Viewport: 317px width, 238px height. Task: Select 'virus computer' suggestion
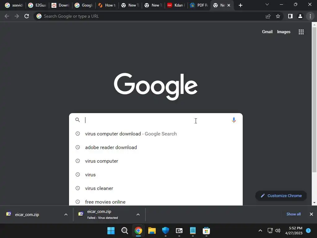click(156, 161)
